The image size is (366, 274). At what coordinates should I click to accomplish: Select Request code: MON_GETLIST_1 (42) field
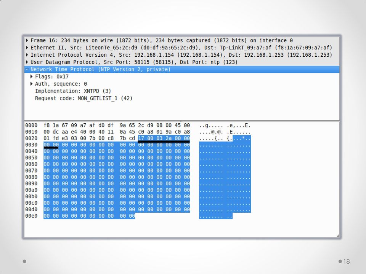click(83, 98)
